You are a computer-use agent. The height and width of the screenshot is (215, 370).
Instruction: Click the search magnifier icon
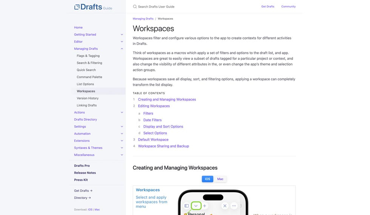[x=135, y=7]
